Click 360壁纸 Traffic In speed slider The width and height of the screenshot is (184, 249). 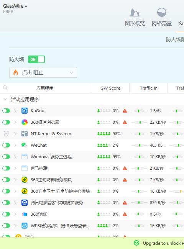(139, 214)
